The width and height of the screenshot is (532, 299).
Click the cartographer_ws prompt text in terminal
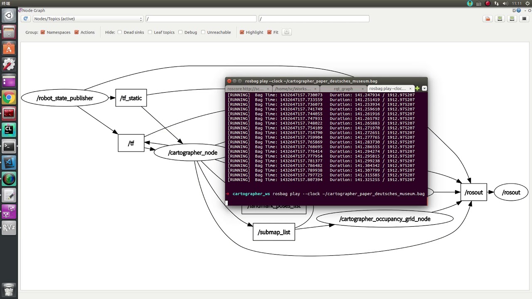[x=251, y=194]
